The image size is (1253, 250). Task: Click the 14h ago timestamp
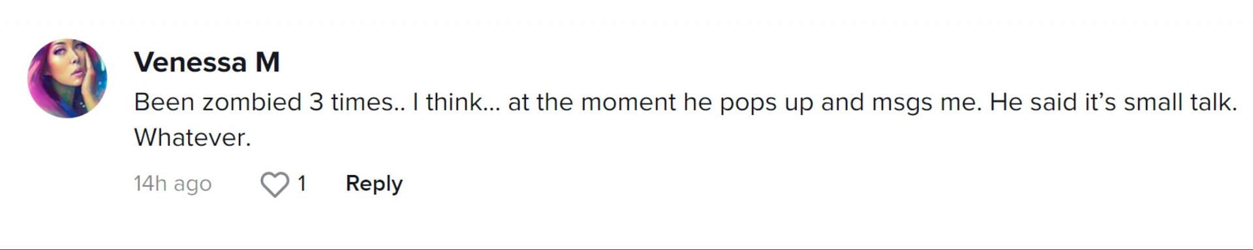173,184
